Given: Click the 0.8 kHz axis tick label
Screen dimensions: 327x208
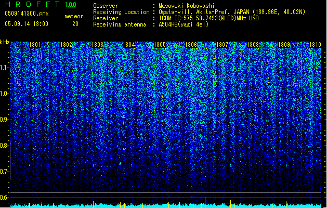Looking at the screenshot, I should click(x=4, y=146).
